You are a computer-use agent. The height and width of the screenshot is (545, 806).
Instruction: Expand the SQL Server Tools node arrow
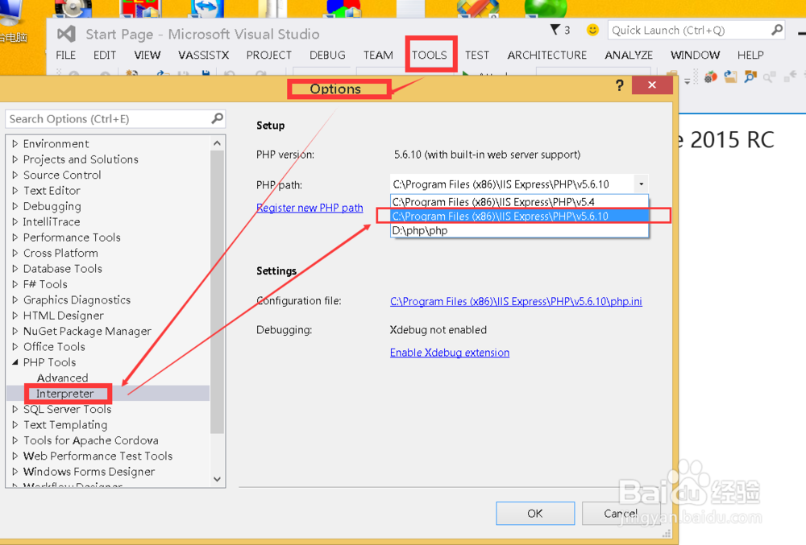pyautogui.click(x=15, y=409)
